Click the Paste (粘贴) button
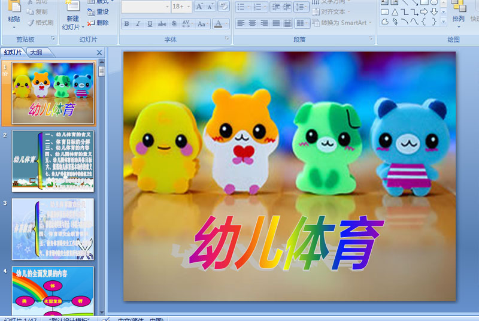Viewport: 479px width, 321px height. pyautogui.click(x=14, y=12)
